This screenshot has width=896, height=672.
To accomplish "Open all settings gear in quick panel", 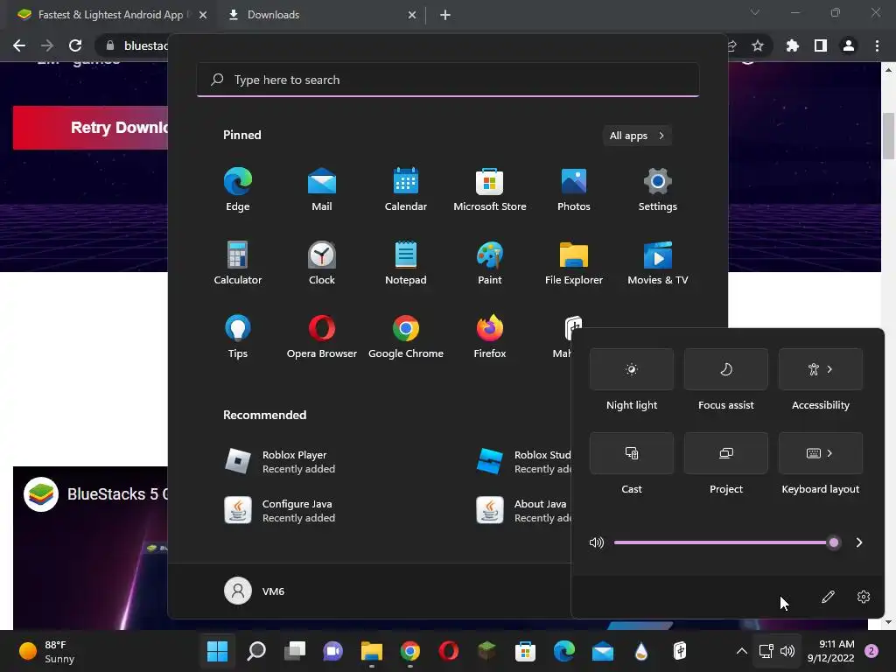I will (864, 597).
